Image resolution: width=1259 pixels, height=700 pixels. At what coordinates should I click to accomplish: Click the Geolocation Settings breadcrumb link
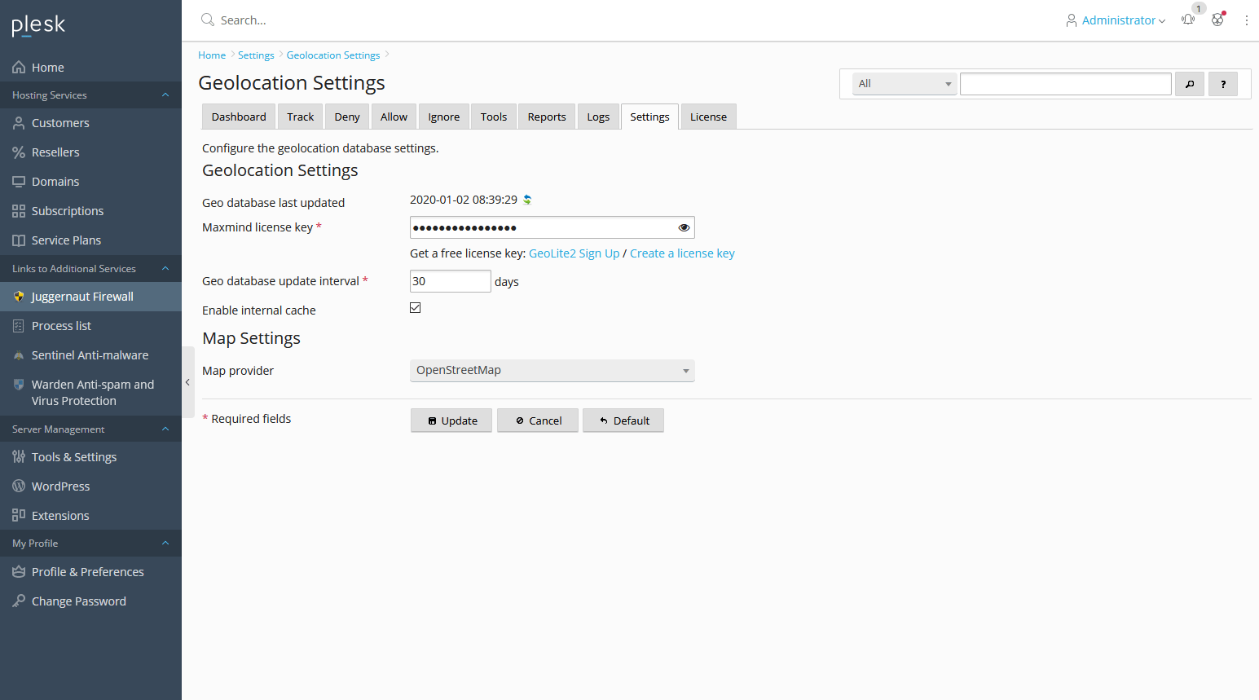pos(333,55)
